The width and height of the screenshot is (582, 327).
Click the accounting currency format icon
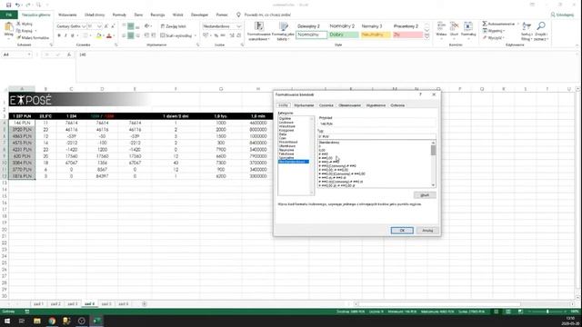(206, 35)
